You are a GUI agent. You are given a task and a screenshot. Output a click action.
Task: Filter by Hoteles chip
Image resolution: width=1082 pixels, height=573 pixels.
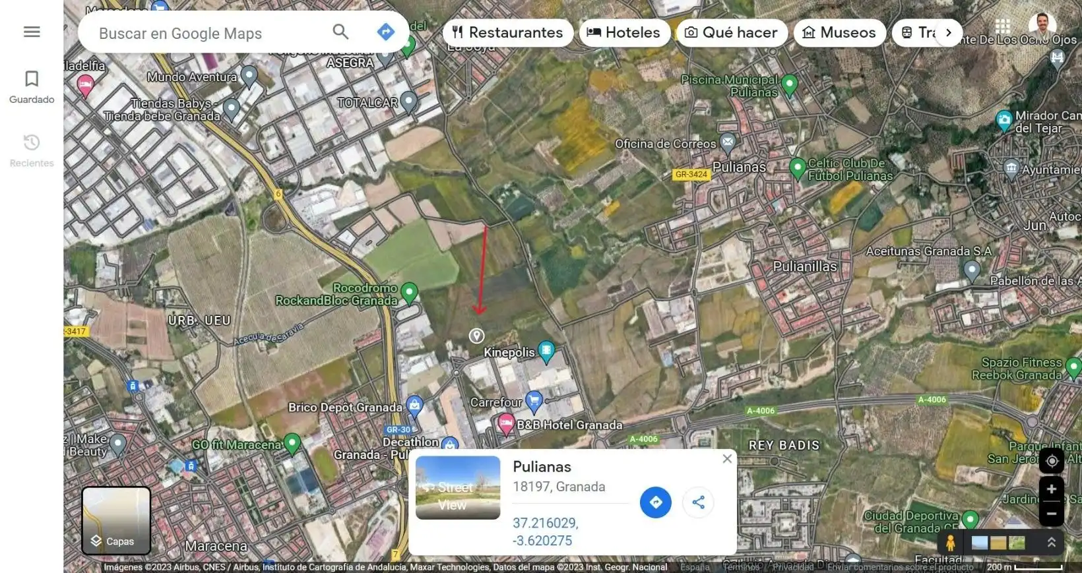623,32
